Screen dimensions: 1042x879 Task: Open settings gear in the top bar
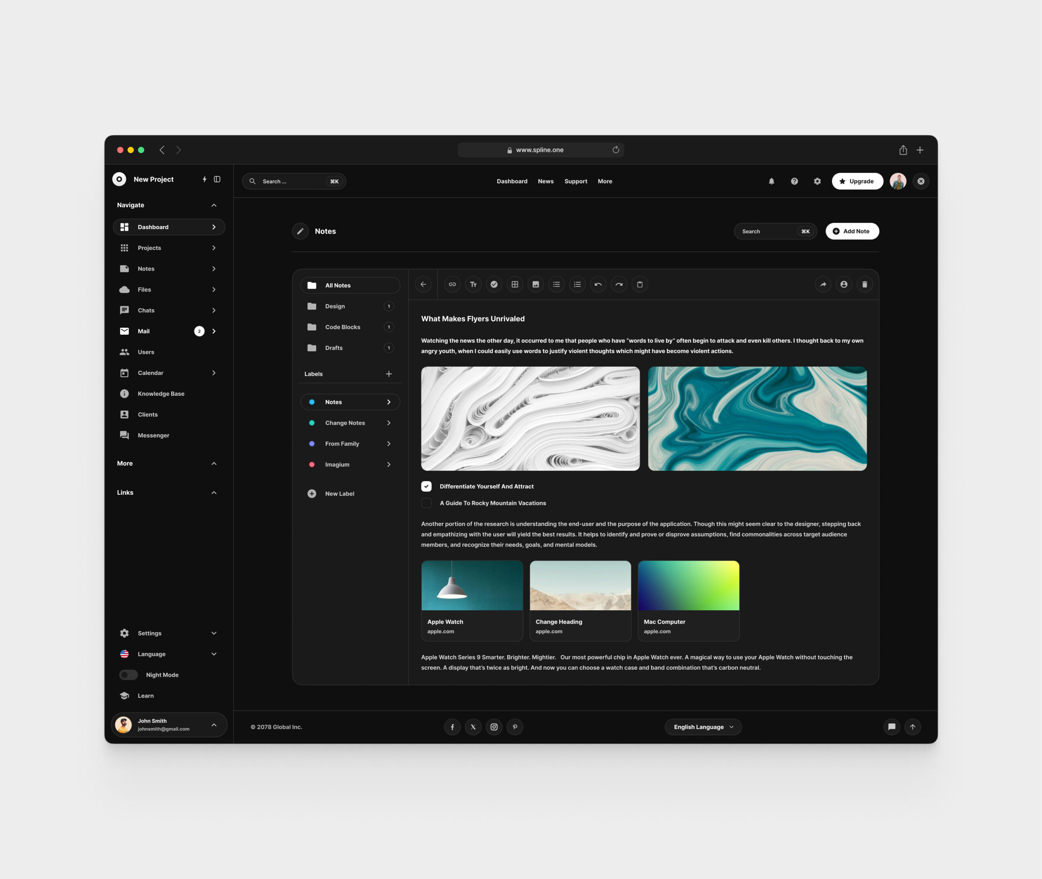817,182
